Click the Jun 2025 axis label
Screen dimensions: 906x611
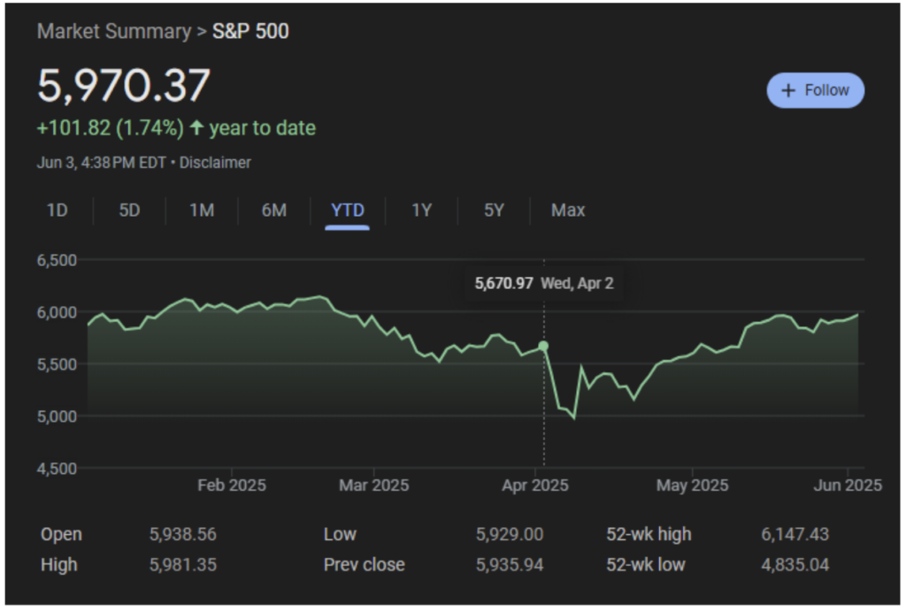(848, 485)
